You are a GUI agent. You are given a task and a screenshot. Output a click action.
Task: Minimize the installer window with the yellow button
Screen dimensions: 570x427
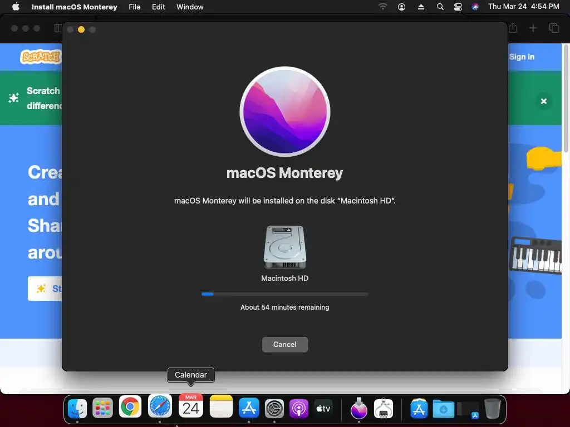[81, 29]
